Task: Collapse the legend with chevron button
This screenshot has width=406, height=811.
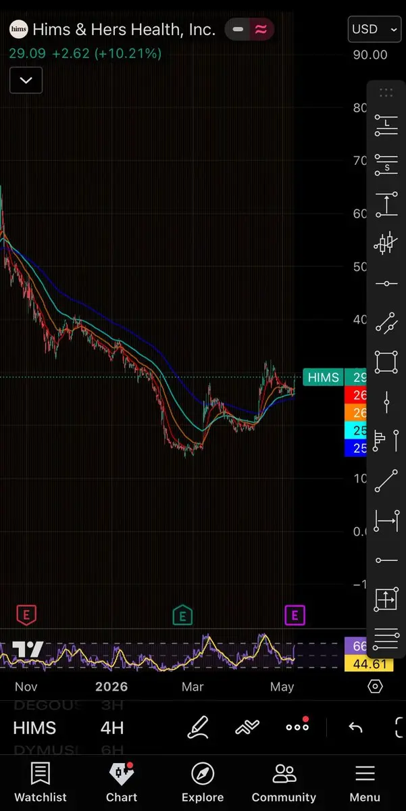Action: [x=26, y=80]
